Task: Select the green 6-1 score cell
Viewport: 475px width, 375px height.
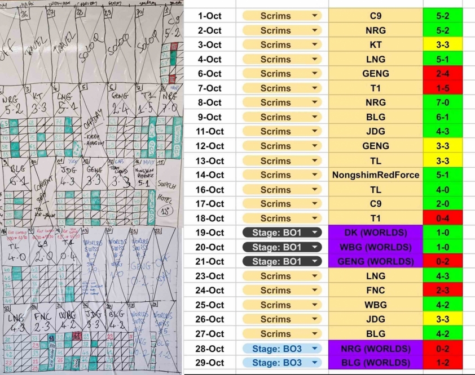Action: 443,117
